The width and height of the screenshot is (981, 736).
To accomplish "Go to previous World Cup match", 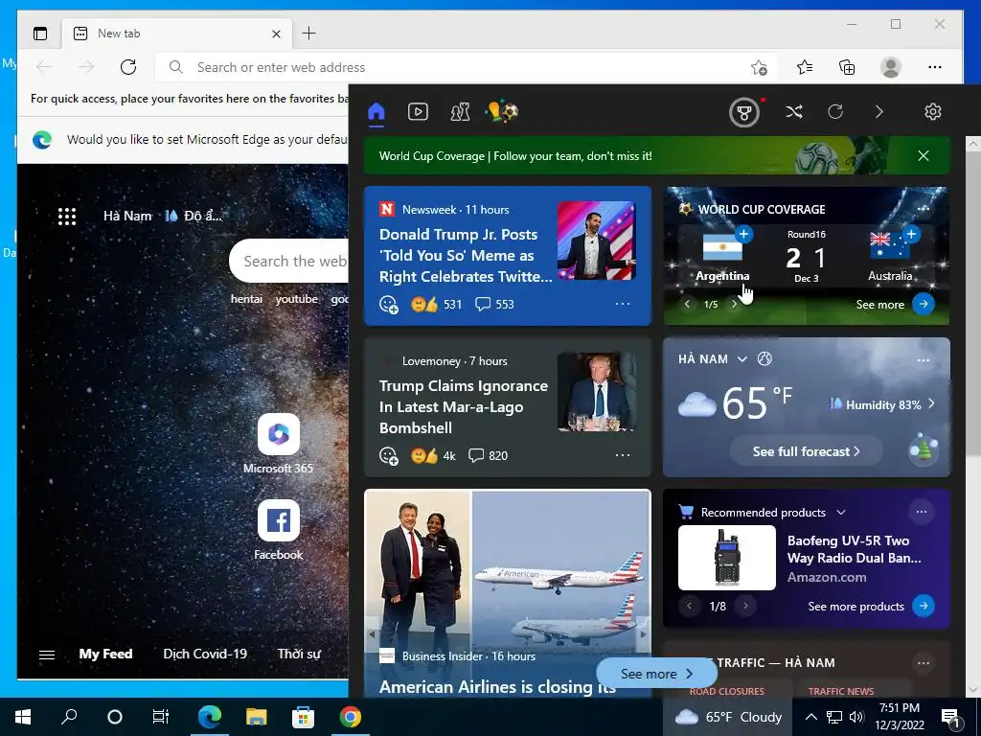I will (x=687, y=304).
